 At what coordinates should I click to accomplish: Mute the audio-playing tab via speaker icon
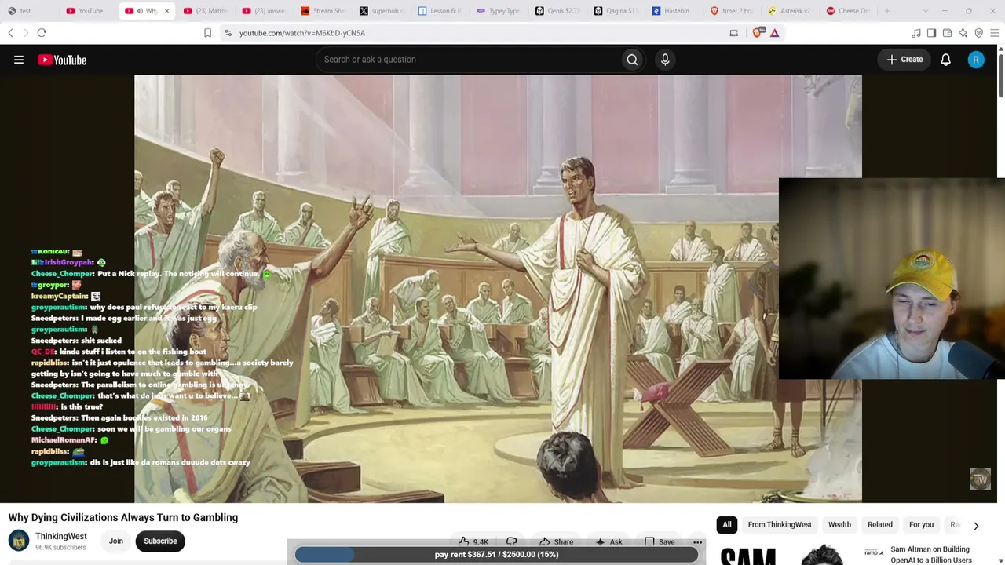pyautogui.click(x=140, y=11)
